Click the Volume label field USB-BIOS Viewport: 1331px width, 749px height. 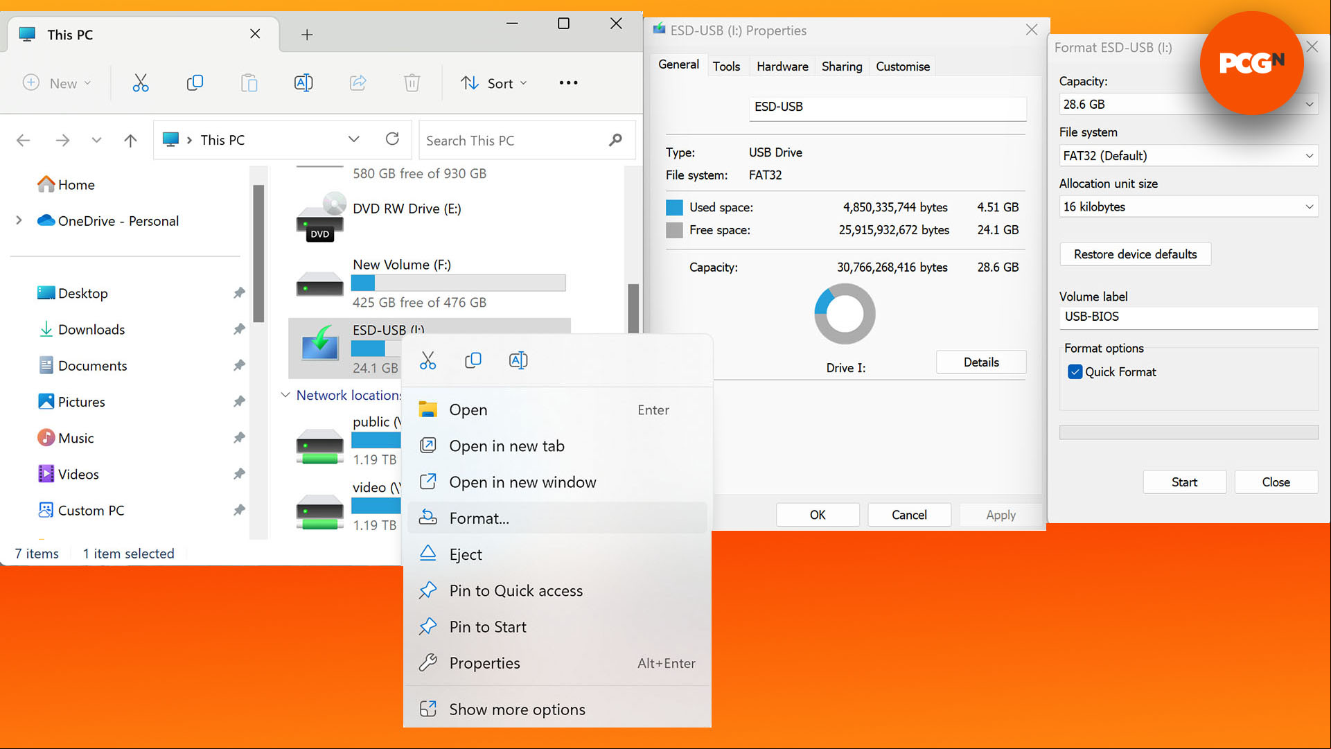1188,317
